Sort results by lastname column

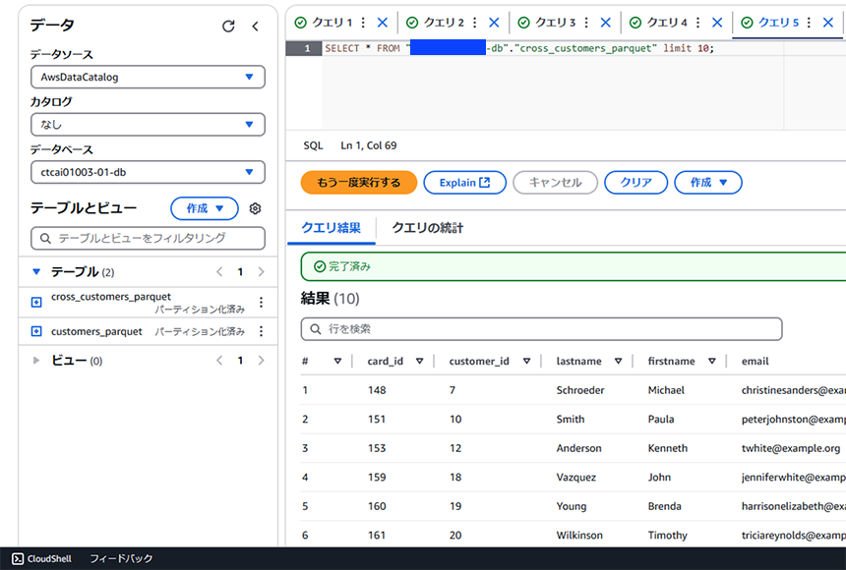point(619,361)
